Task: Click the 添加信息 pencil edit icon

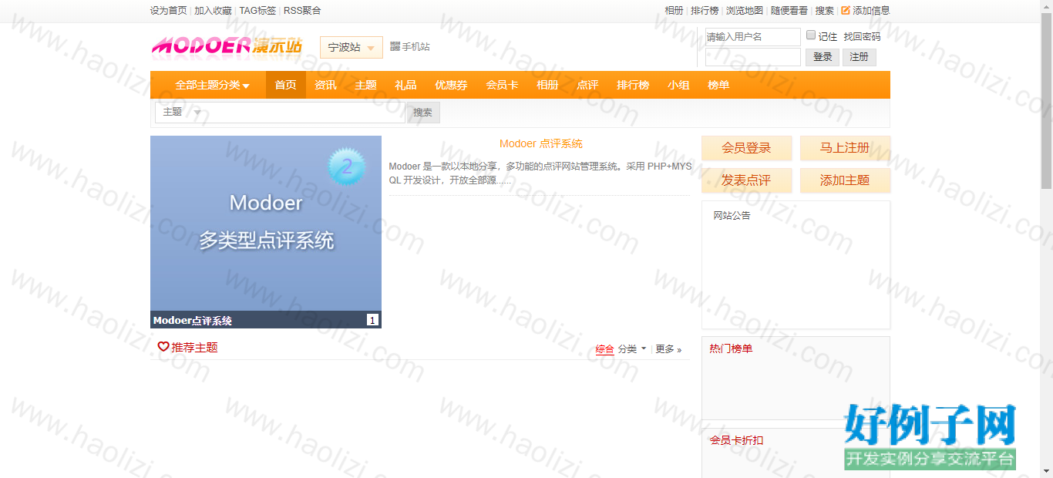Action: pos(846,10)
